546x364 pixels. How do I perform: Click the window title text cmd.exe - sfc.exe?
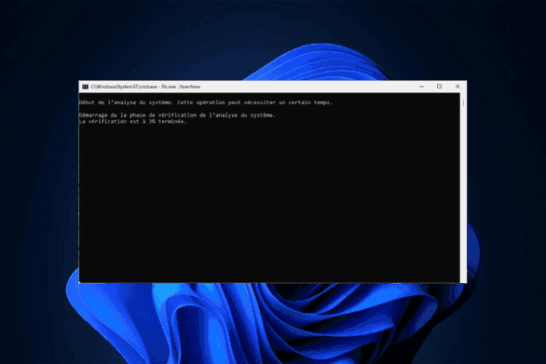click(x=145, y=87)
